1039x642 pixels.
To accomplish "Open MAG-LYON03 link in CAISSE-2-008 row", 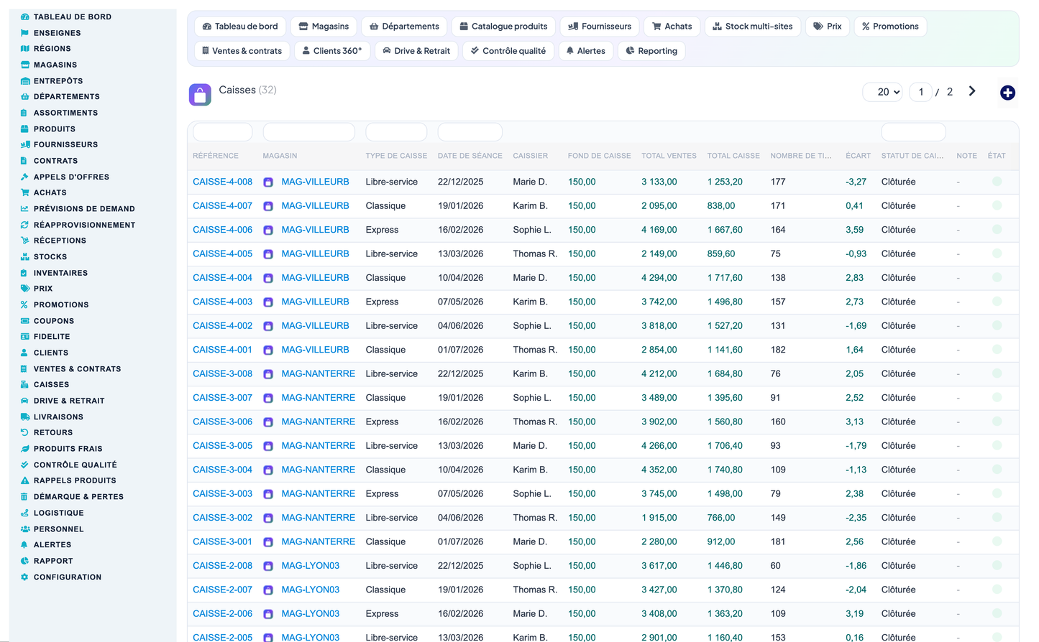I will 311,566.
